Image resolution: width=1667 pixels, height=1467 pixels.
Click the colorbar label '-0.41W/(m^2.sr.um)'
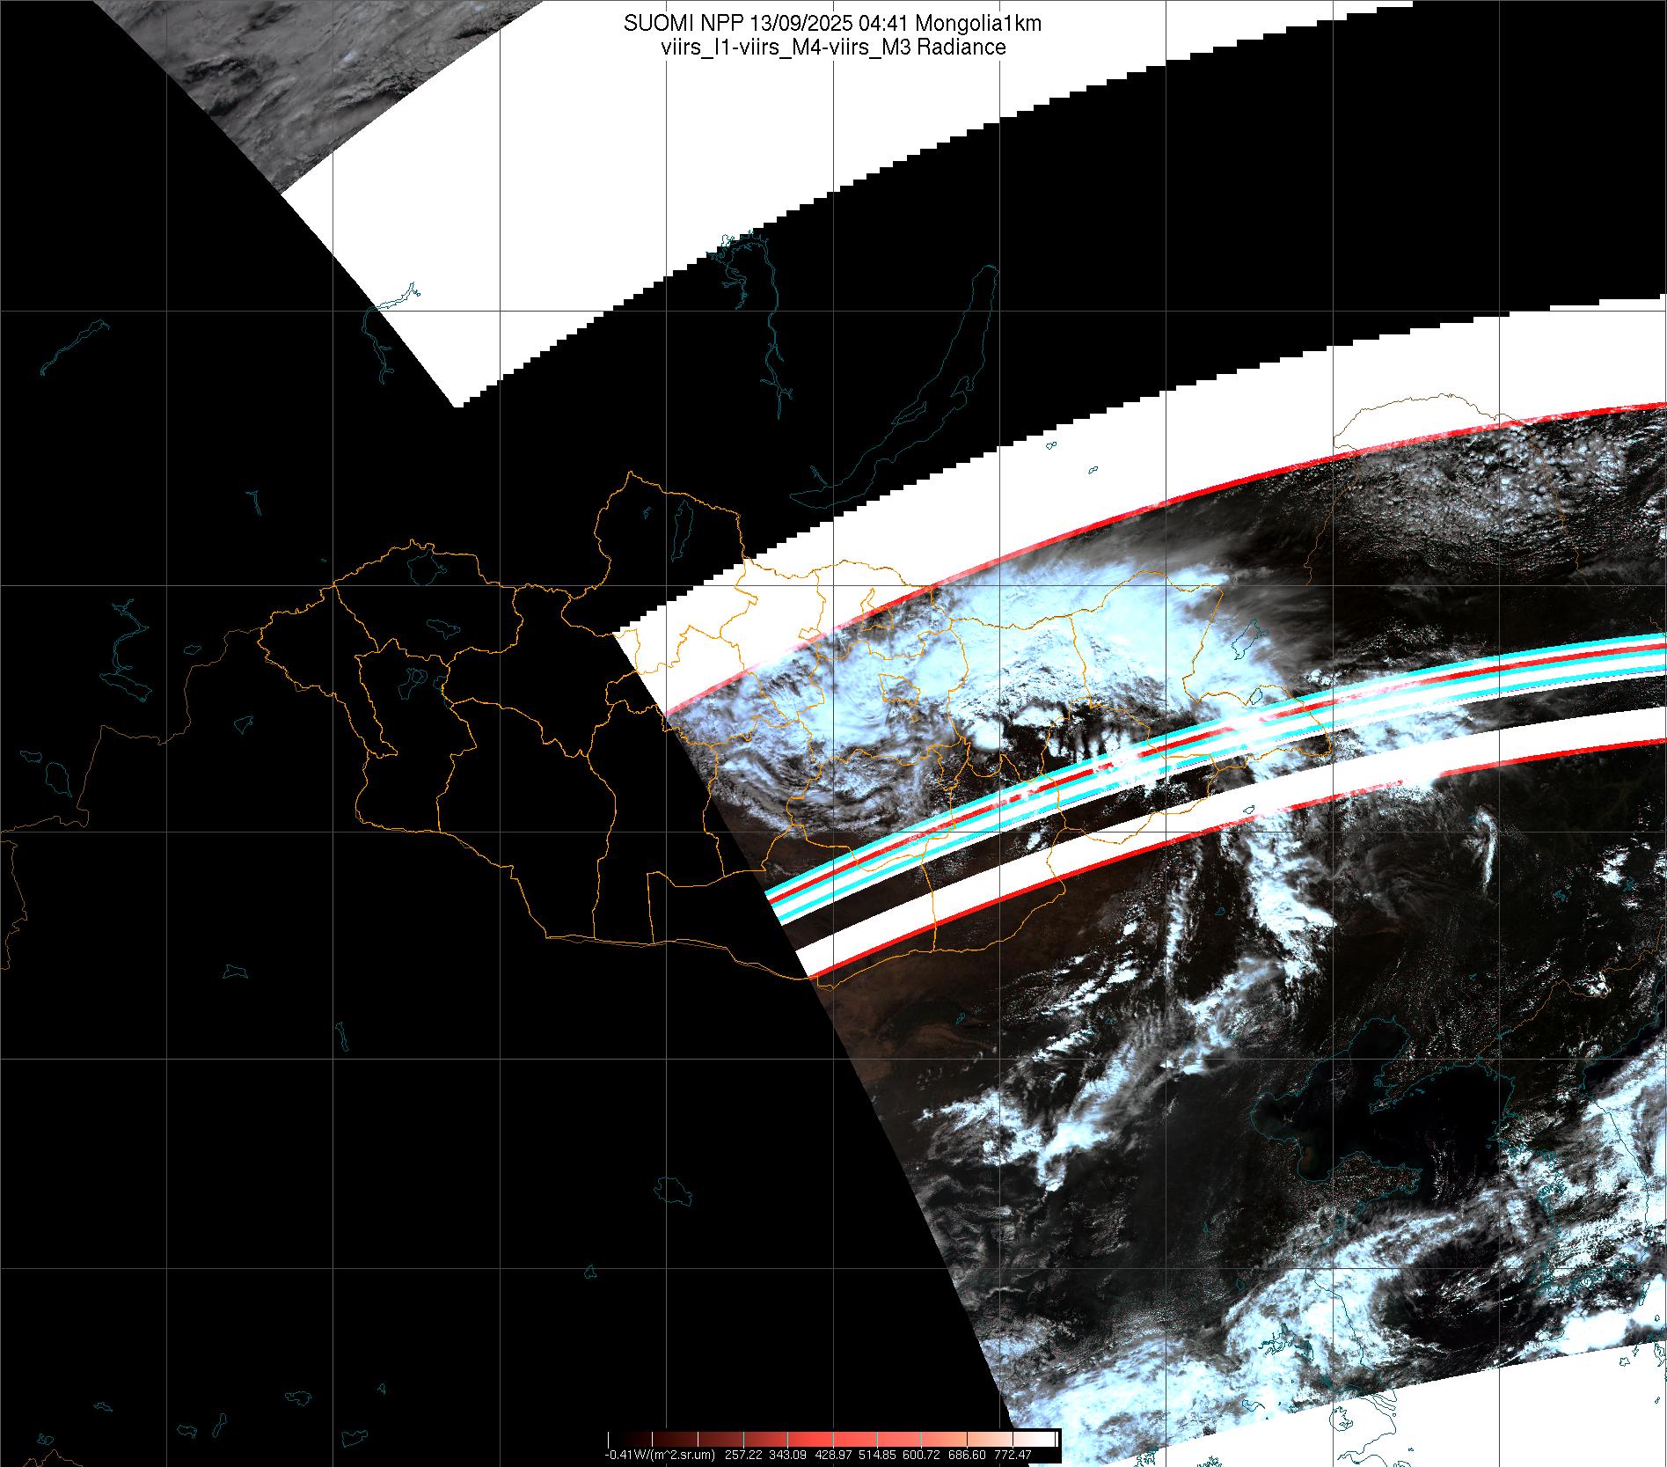click(x=660, y=1455)
